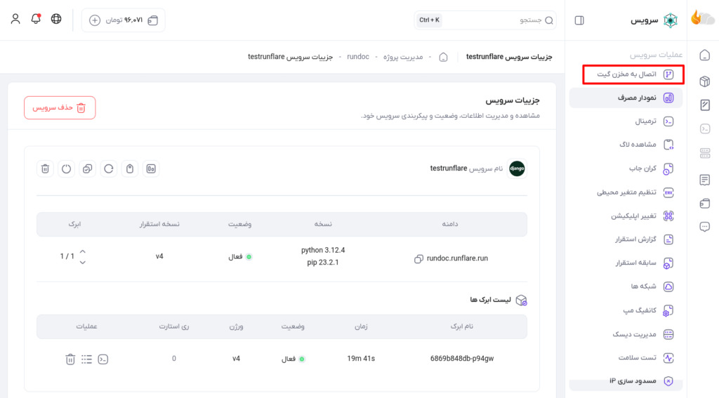Open server stack icon in far-right rail
Viewport: 719px width, 398px height.
pos(705,153)
